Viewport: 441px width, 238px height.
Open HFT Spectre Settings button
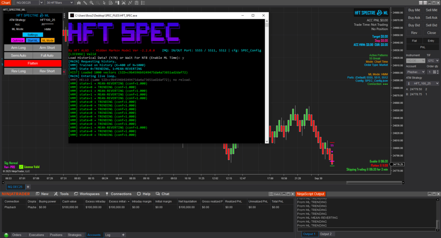(32, 35)
